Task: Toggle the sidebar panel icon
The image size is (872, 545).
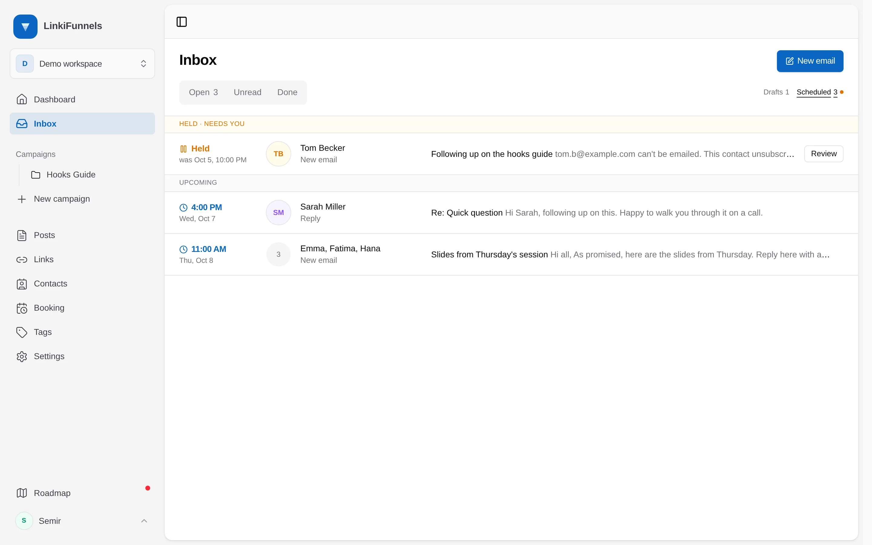Action: point(182,21)
